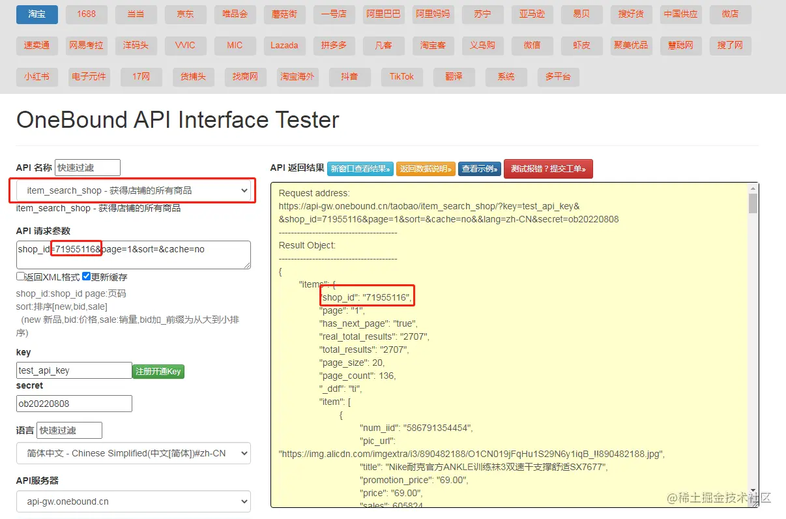Open the 速卖通 tab

37,46
